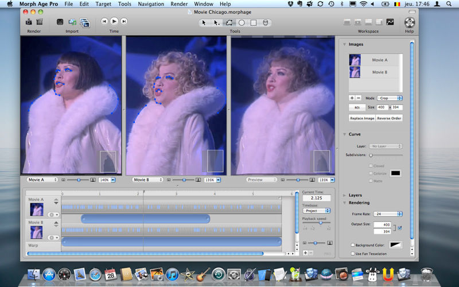The image size is (459, 287).
Task: Enable Use Fan Tesselation checkbox
Action: [353, 254]
